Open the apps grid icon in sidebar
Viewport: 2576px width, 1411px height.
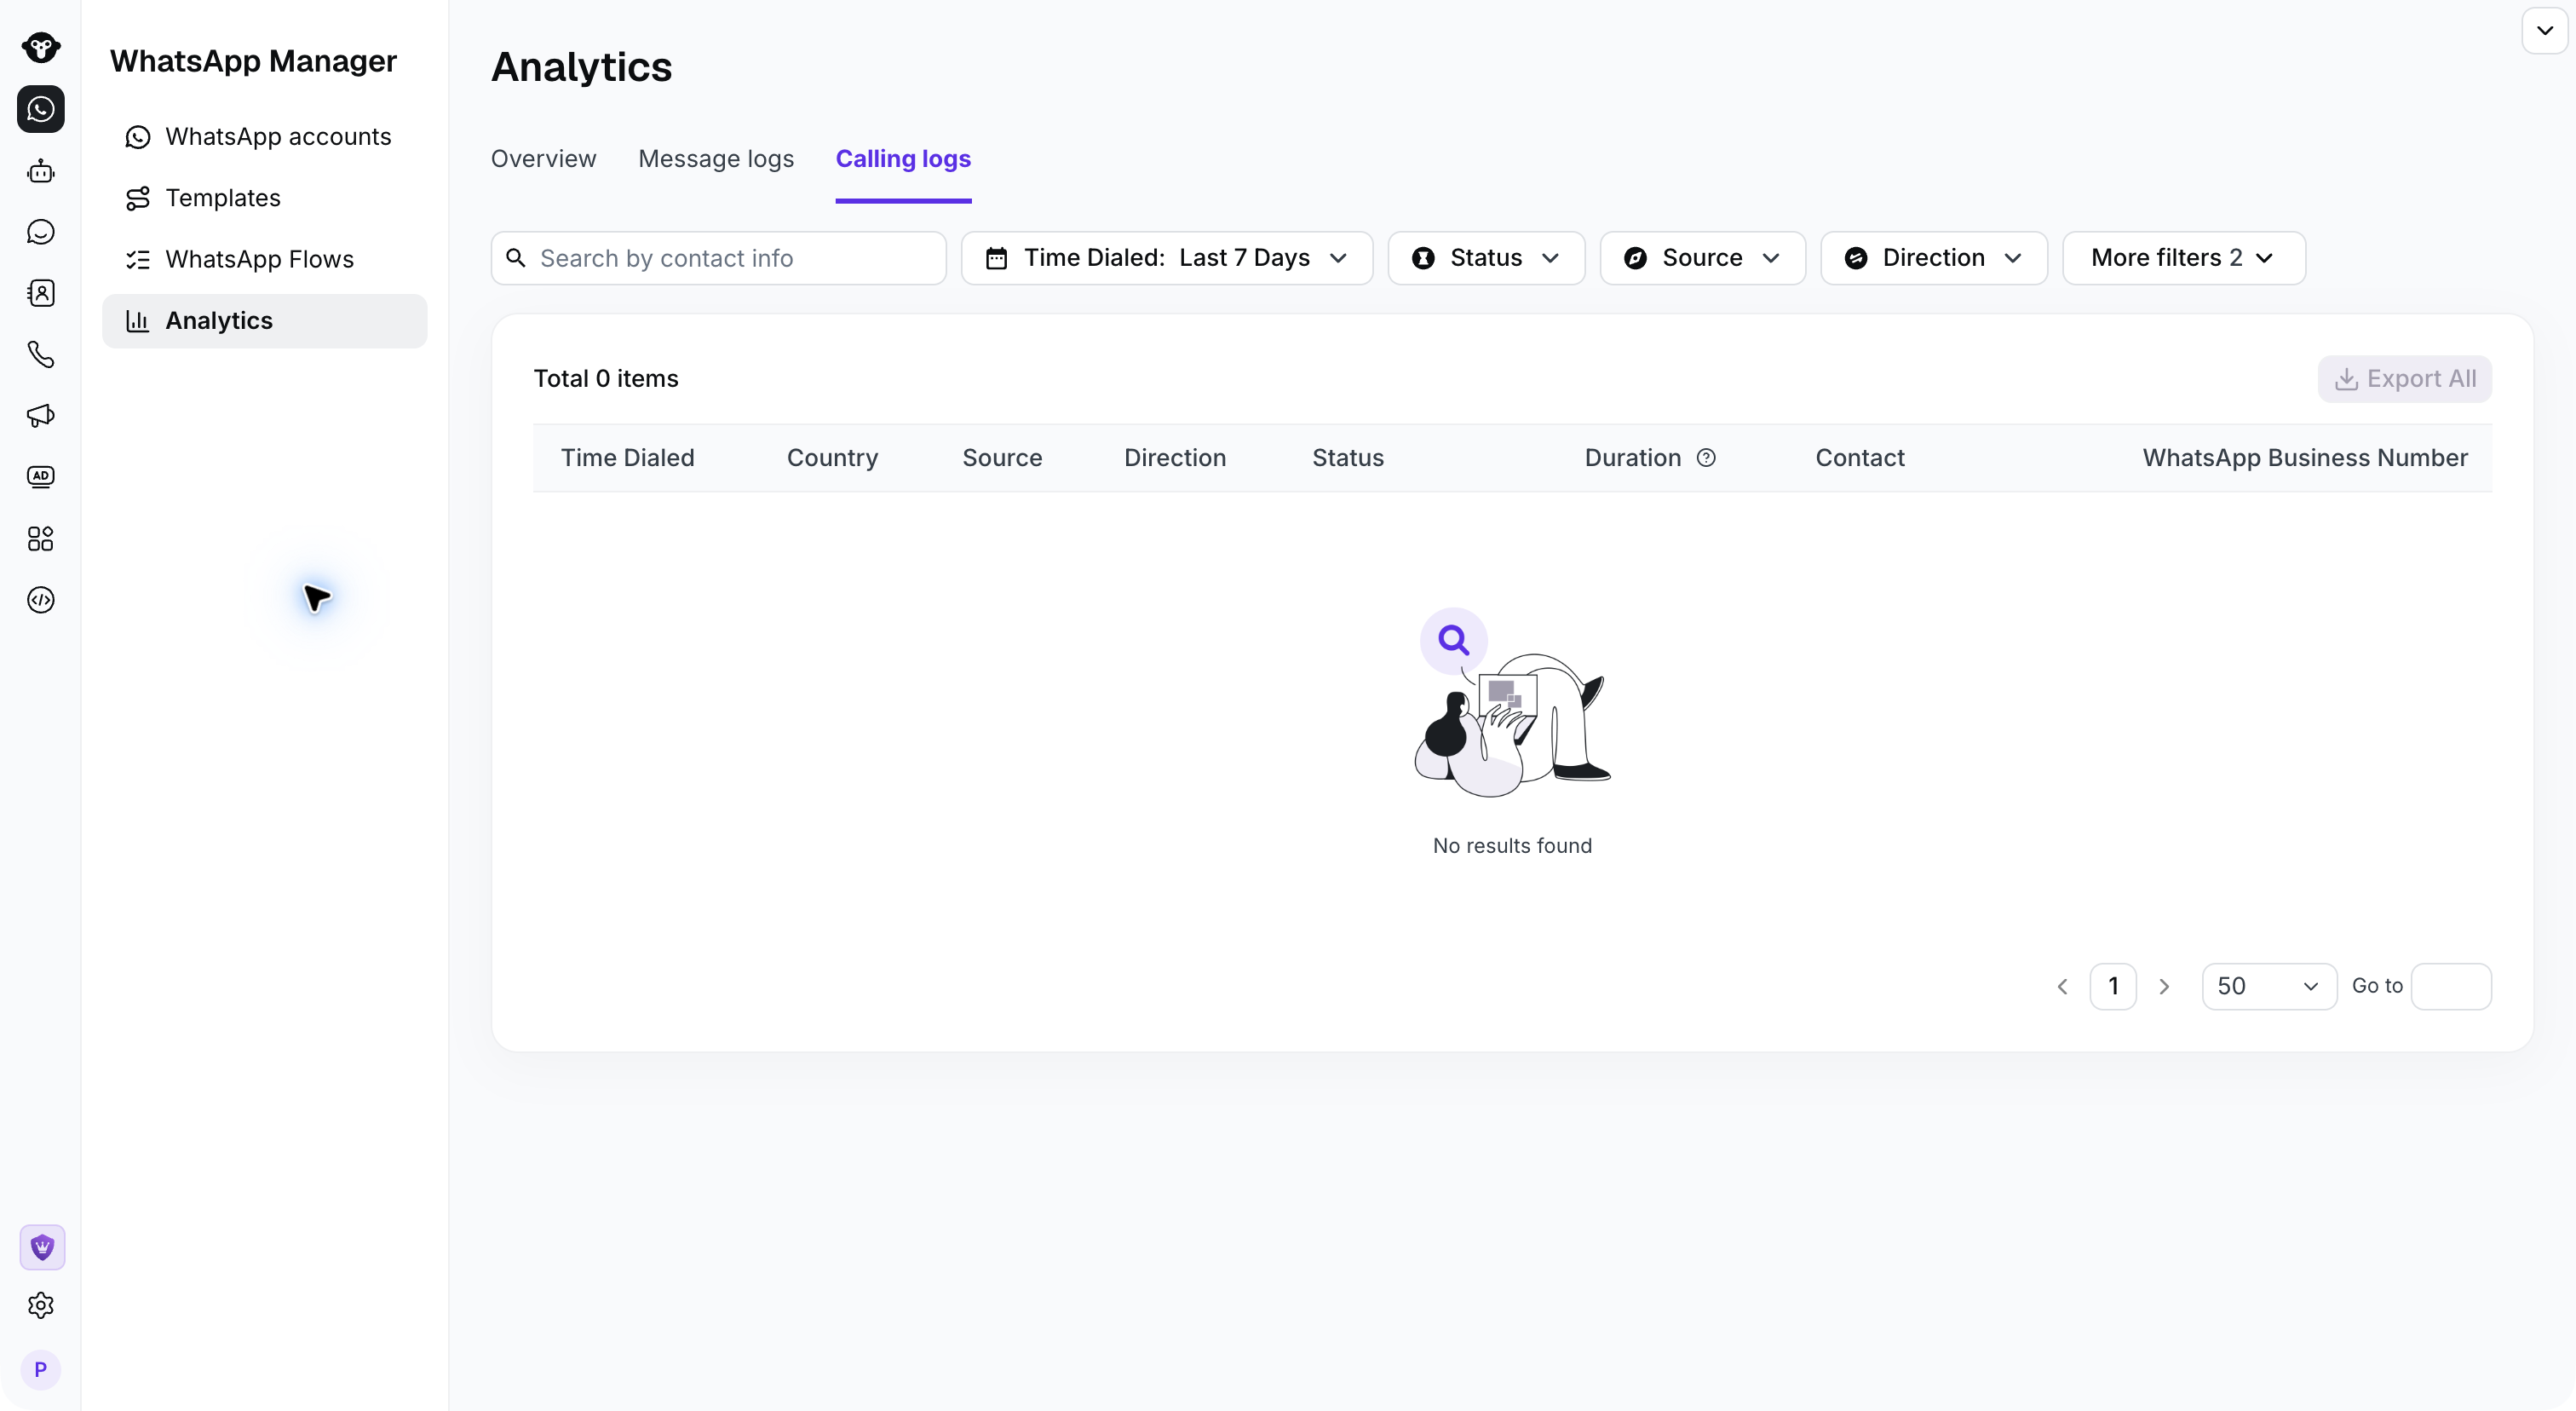[x=41, y=539]
